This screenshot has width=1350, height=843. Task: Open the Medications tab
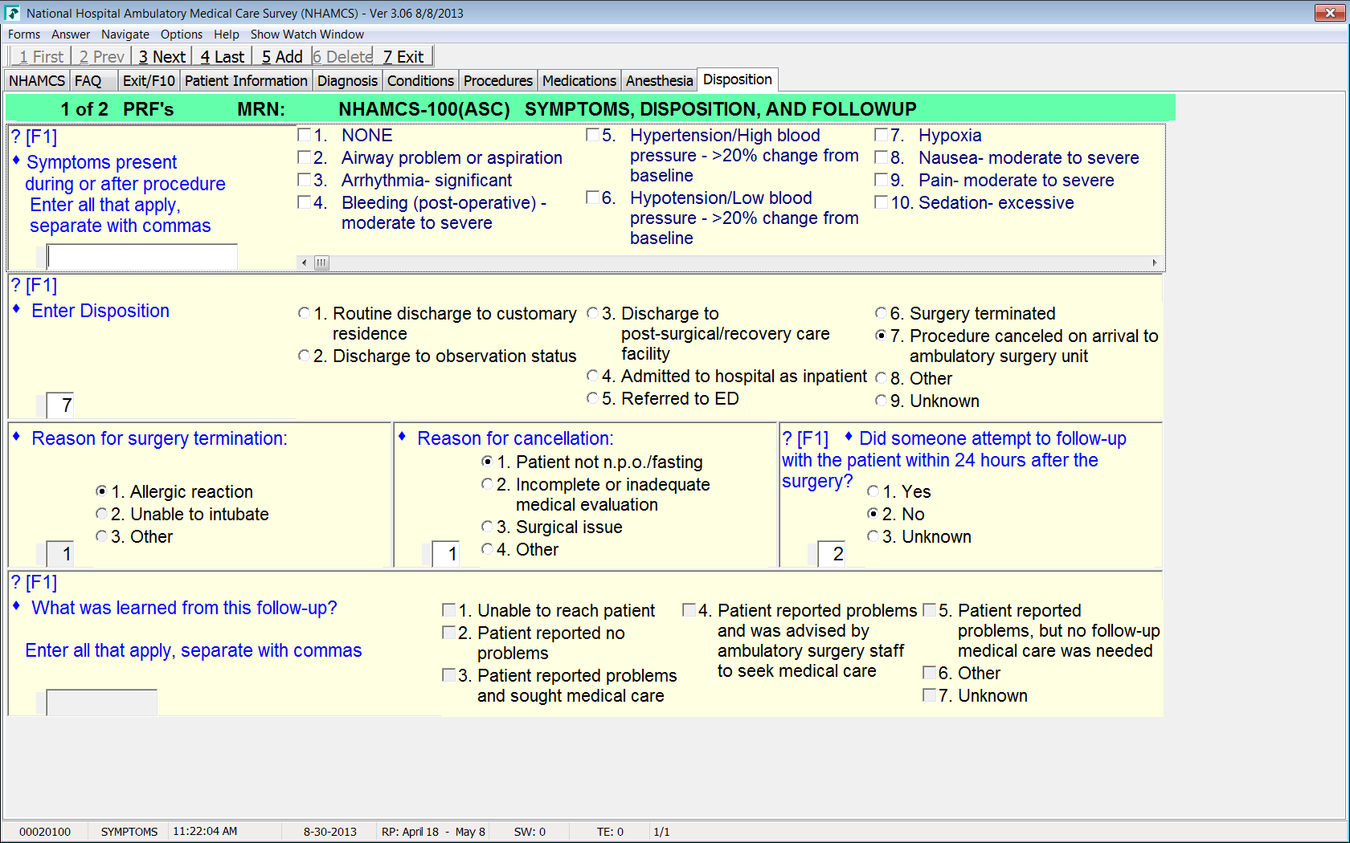click(579, 81)
